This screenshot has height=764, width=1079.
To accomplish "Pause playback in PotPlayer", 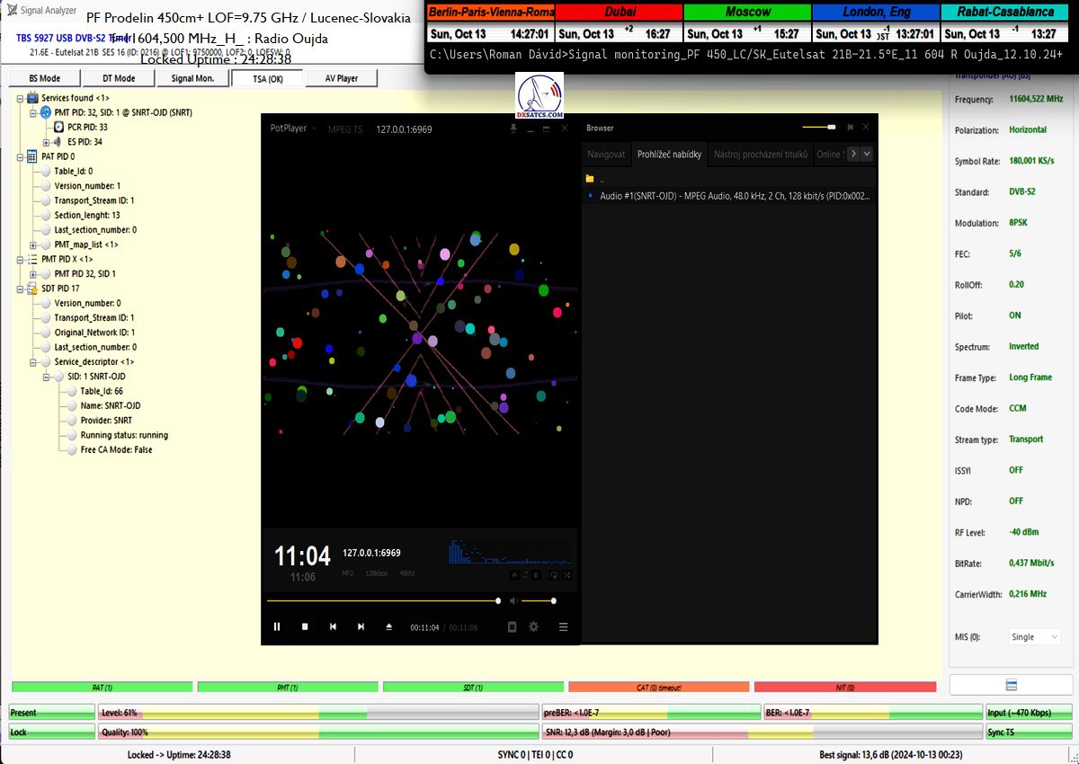I will pyautogui.click(x=277, y=626).
